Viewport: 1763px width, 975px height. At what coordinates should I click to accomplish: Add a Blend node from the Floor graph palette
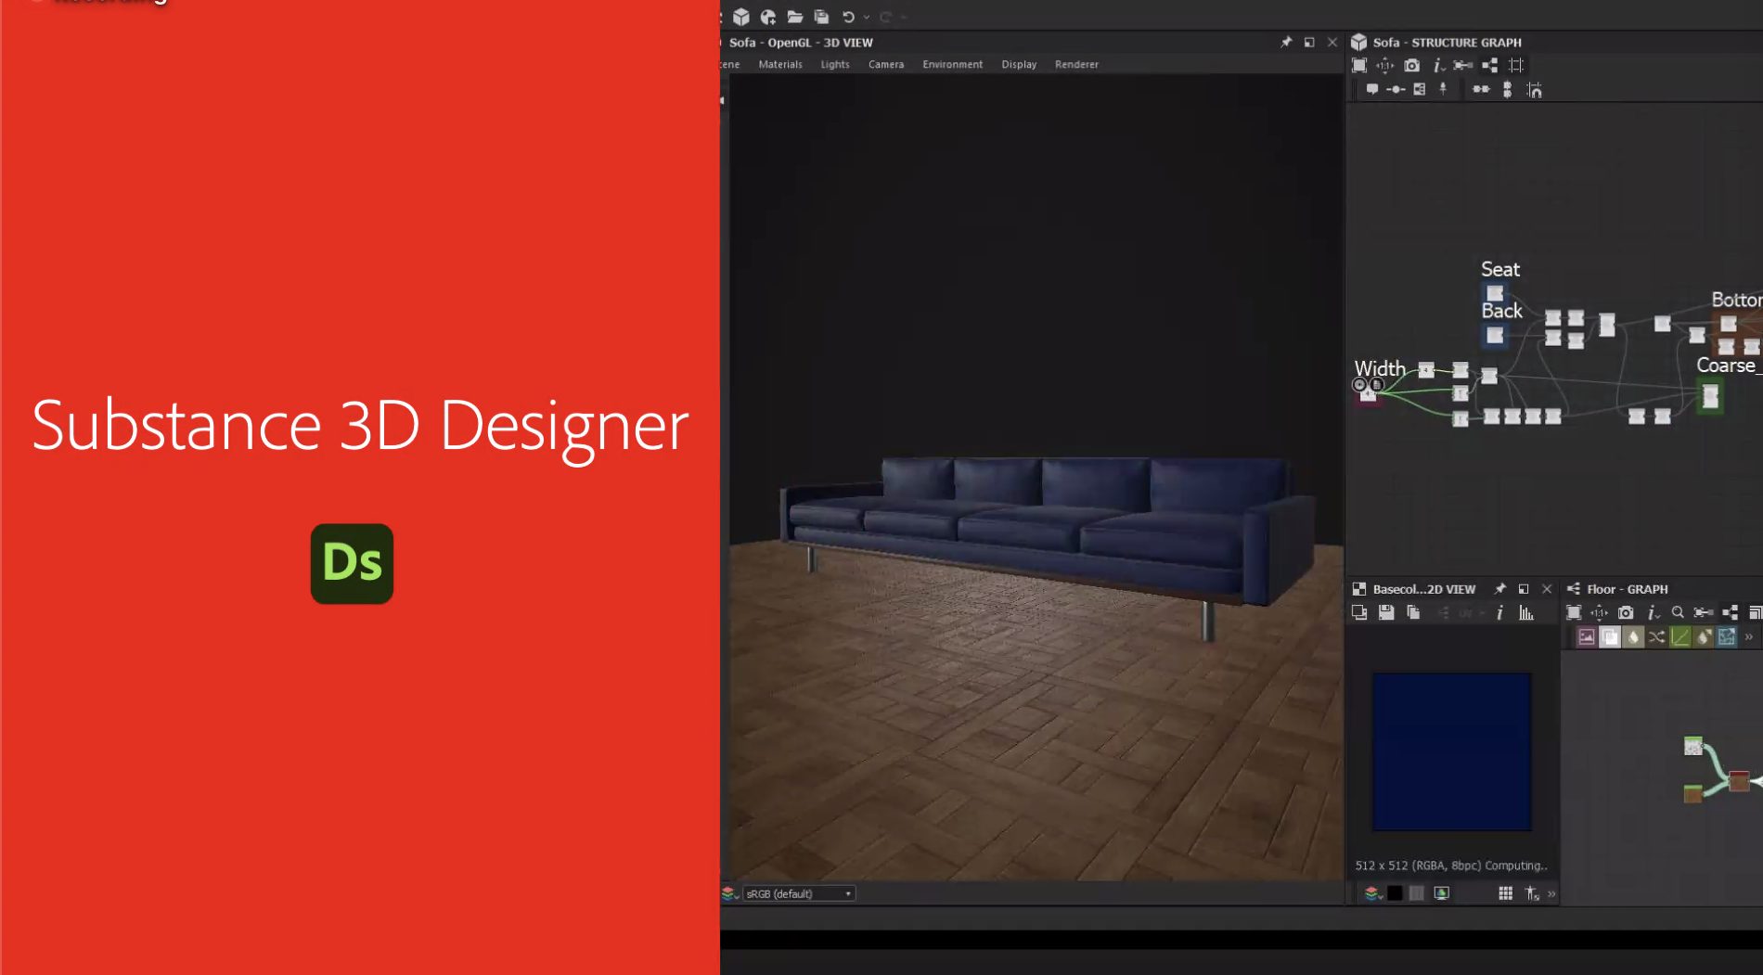click(x=1610, y=636)
